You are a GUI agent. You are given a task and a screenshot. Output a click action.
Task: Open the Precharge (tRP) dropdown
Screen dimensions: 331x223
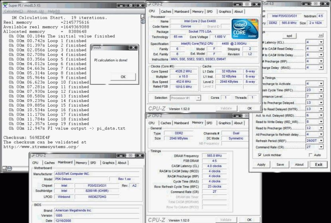[x=321, y=61]
